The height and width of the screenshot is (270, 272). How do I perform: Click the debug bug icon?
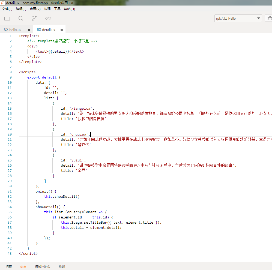(x=270, y=18)
